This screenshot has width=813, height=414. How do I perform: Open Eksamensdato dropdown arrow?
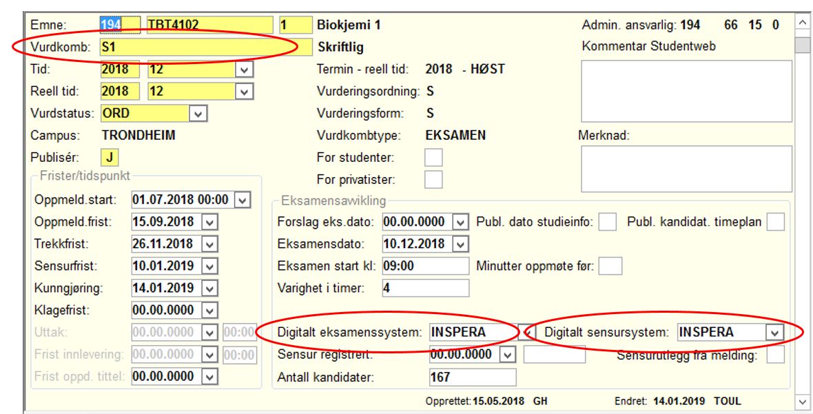(460, 244)
